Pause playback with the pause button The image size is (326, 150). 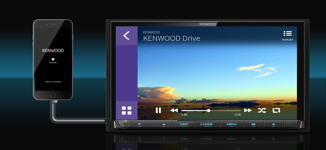point(158,110)
